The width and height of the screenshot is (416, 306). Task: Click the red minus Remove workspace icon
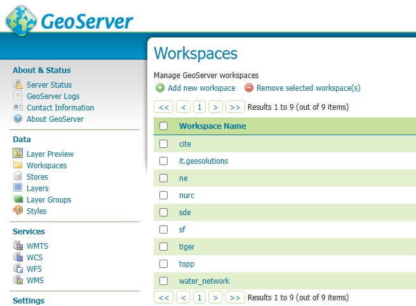(x=249, y=88)
